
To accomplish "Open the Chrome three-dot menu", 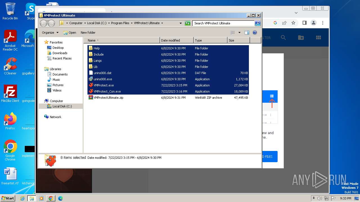I will (323, 23).
